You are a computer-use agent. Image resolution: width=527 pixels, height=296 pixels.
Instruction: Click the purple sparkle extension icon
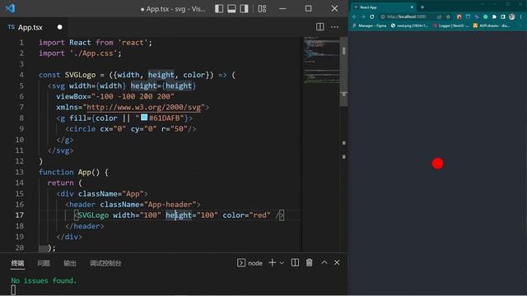click(477, 16)
